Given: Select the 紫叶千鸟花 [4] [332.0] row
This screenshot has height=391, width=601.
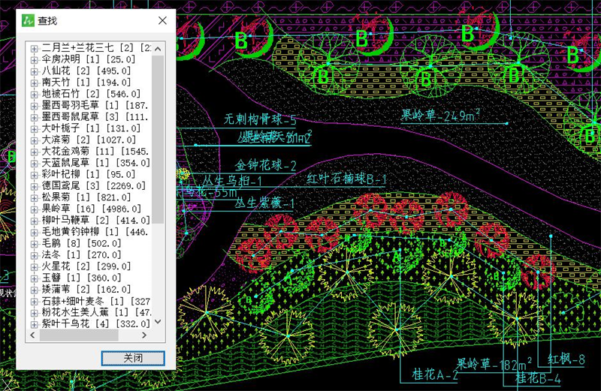Looking at the screenshot, I should click(x=96, y=324).
